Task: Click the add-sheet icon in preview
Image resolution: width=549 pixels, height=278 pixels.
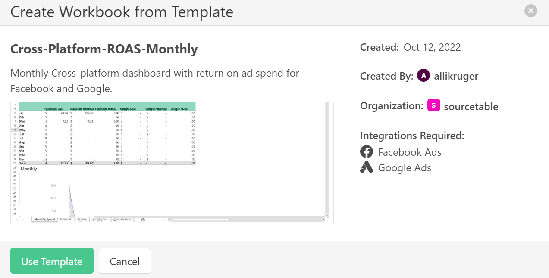Action: (x=143, y=219)
